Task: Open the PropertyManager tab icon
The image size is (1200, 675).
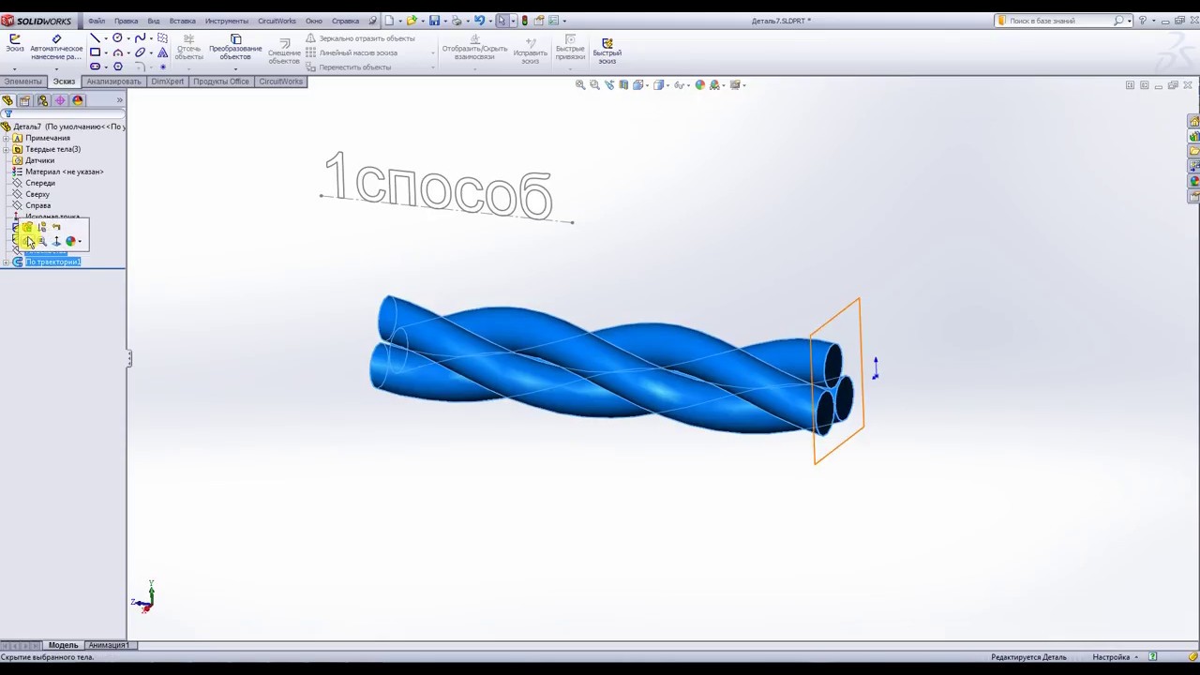Action: click(25, 100)
